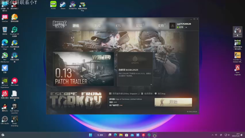245x138 pixels.
Task: Open the Warzone 2.0 desktop shortcut
Action: [x=237, y=44]
